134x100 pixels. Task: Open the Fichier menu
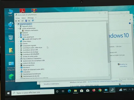tap(17, 18)
